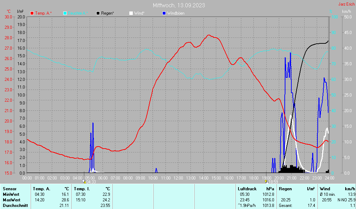Click the red Temp. A. legend swatch
The height and width of the screenshot is (209, 356).
(32, 13)
